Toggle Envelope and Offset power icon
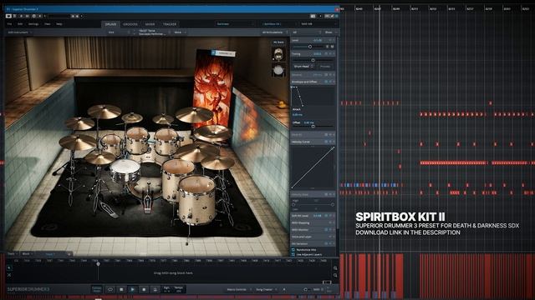Screen dimensions: 535x300 click(326, 82)
